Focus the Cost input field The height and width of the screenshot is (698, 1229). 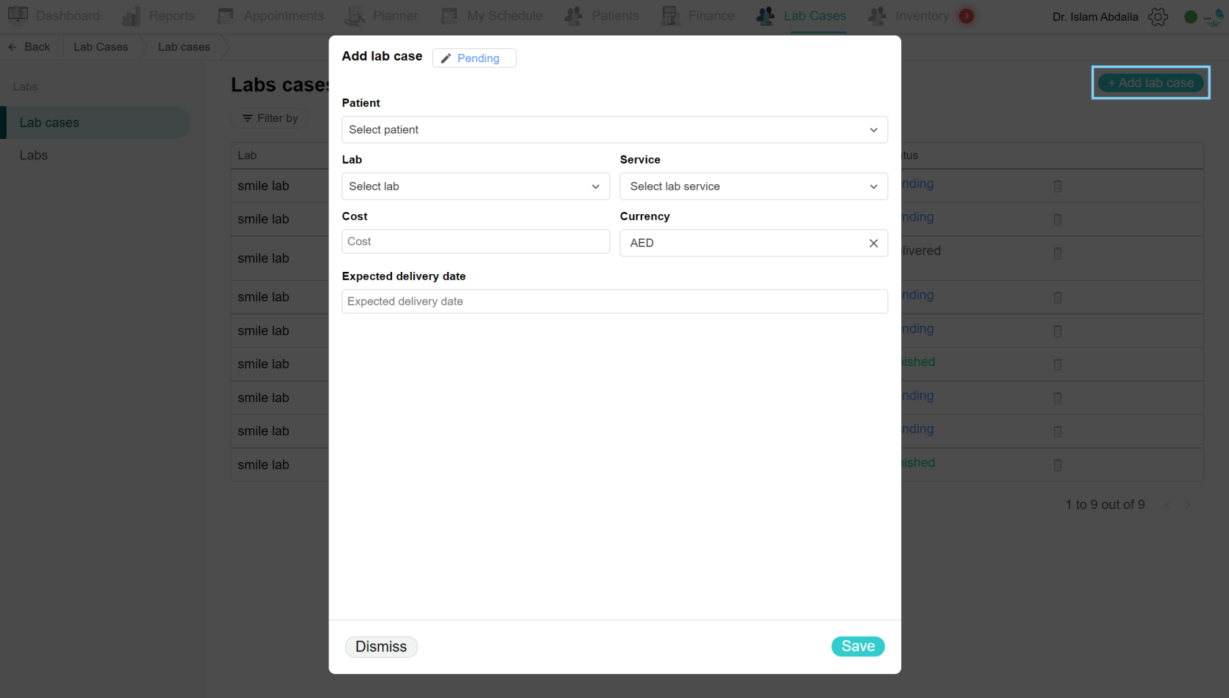pyautogui.click(x=475, y=242)
